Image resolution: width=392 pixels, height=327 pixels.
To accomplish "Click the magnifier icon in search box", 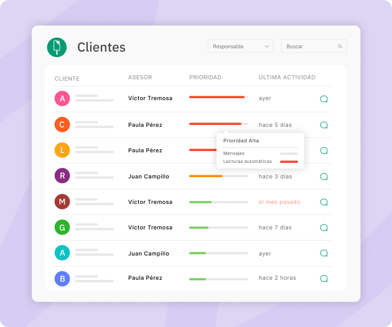I will pos(340,47).
